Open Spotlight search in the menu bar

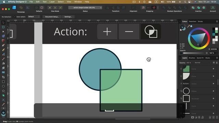pyautogui.click(x=185, y=2)
